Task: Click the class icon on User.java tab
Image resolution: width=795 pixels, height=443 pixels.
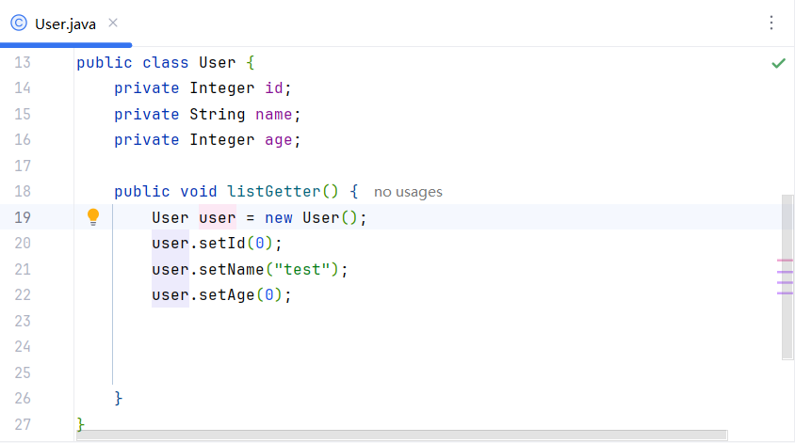Action: (x=19, y=24)
